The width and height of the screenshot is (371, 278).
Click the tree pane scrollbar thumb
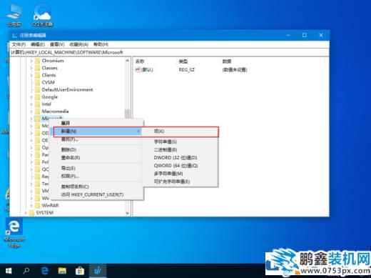pos(128,114)
